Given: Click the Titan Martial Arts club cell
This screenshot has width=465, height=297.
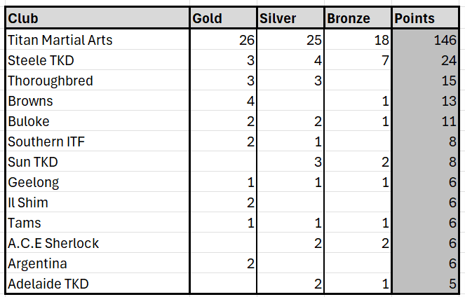Looking at the screenshot, I should (97, 40).
